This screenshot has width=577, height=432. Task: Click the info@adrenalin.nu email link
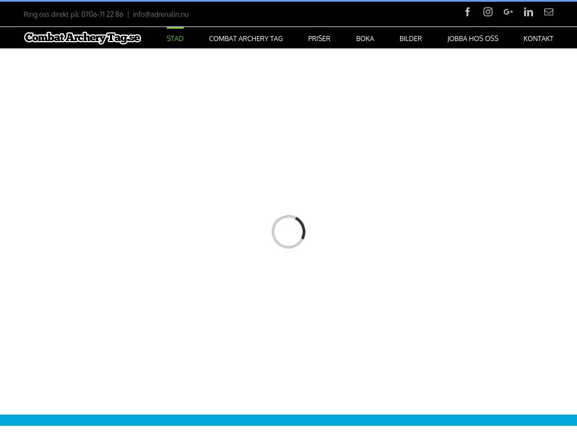161,15
